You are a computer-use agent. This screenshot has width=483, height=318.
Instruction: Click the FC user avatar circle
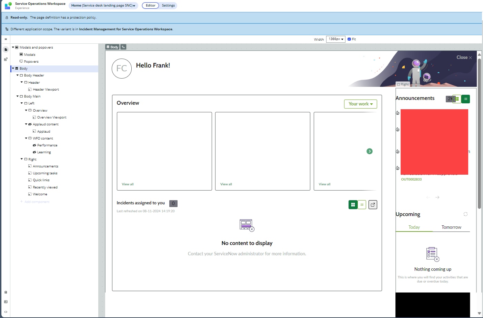coord(122,69)
